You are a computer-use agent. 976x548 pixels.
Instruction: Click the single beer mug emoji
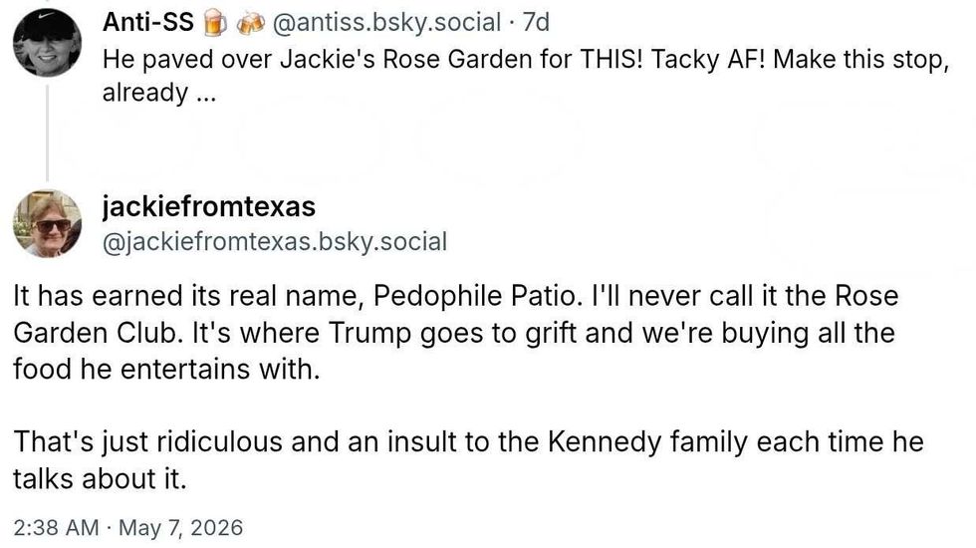tap(213, 23)
